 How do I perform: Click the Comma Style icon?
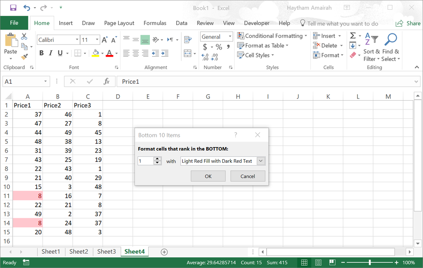click(228, 47)
